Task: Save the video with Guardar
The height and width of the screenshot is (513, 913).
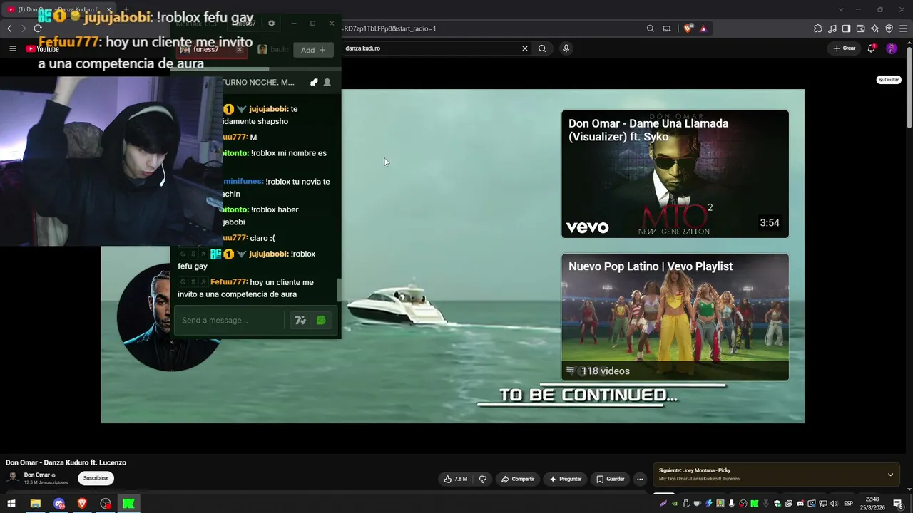Action: pos(611,479)
